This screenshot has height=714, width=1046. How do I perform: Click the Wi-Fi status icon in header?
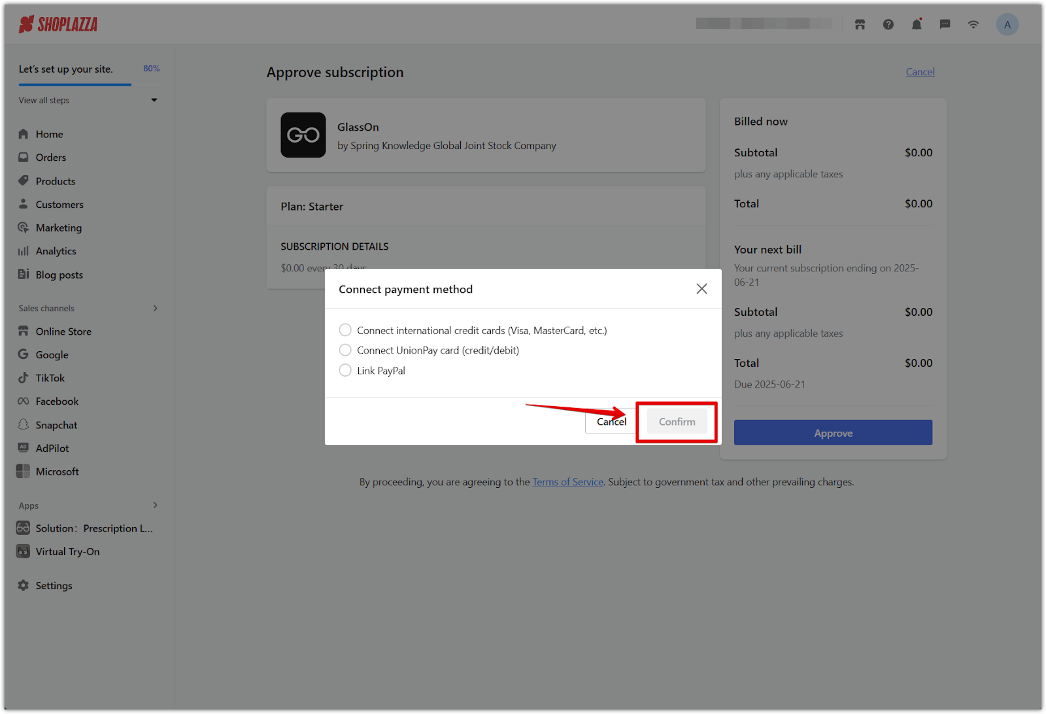tap(973, 25)
